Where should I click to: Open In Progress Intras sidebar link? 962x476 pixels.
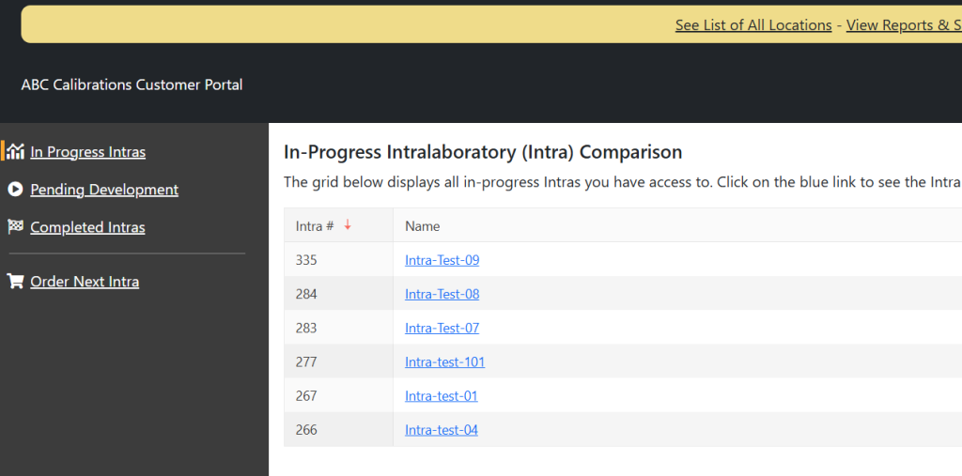[87, 151]
